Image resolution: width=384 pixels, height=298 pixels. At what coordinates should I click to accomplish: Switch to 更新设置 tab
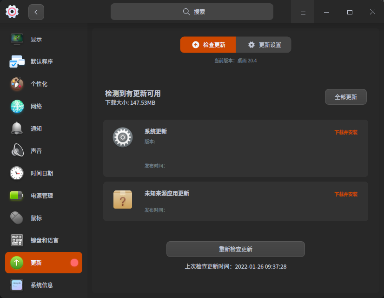(264, 45)
